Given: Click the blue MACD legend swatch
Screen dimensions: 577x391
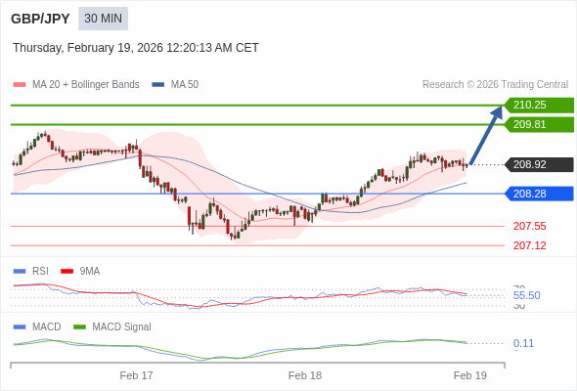Looking at the screenshot, I should coord(20,327).
